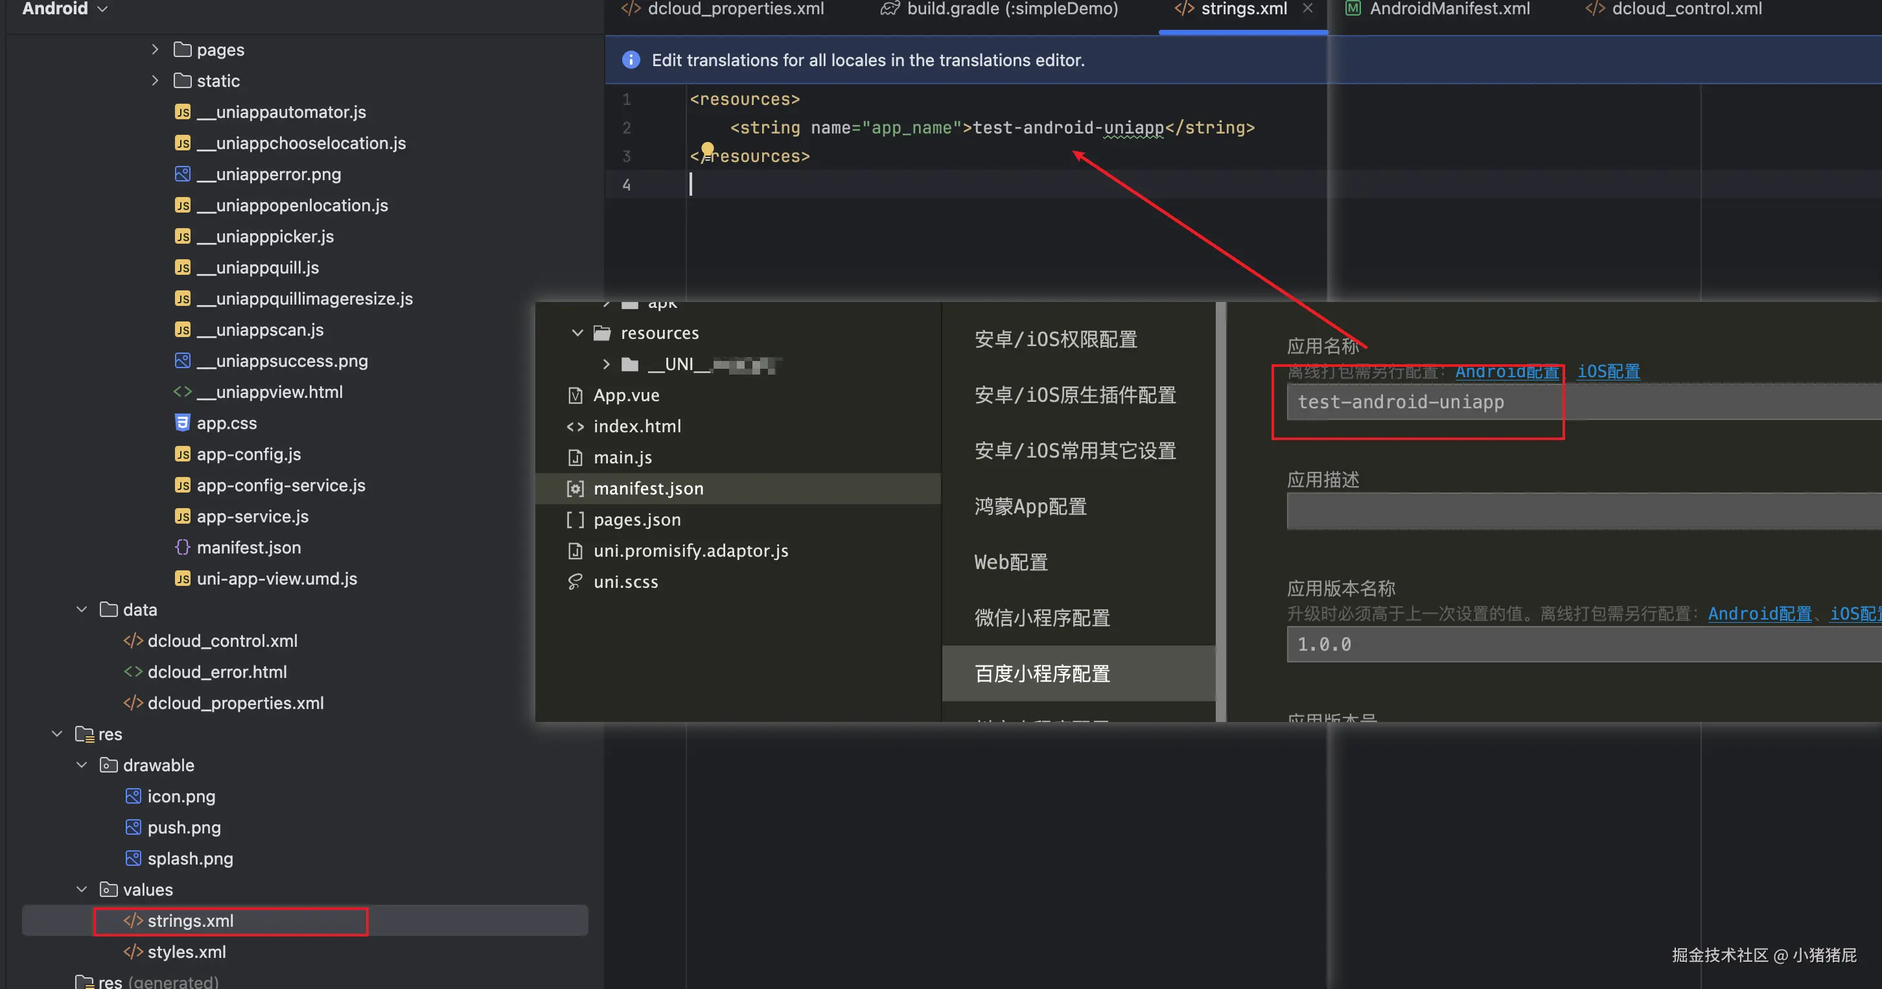Click the JS icon of __uniappchooselocation.js
Viewport: 1882px width, 989px height.
click(183, 143)
